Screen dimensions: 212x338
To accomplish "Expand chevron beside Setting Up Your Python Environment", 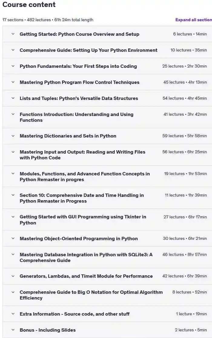I will point(13,50).
